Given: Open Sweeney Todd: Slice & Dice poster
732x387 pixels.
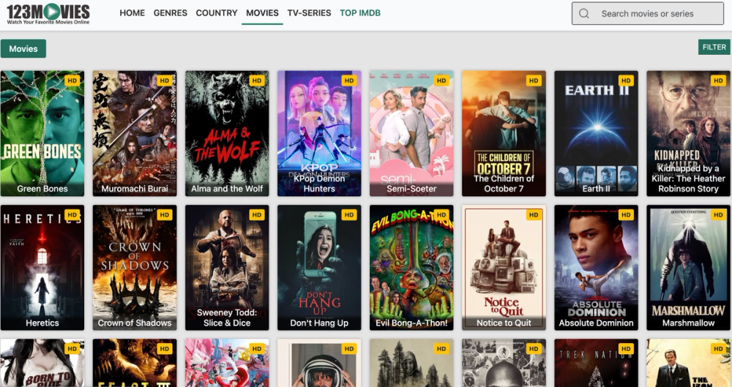Looking at the screenshot, I should (227, 268).
